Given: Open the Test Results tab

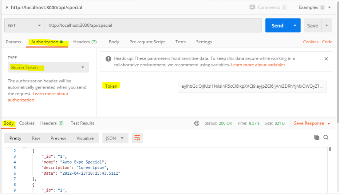Looking at the screenshot, I should pyautogui.click(x=82, y=123).
